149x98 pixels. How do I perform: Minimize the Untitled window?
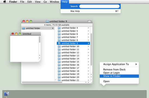tap(16, 34)
